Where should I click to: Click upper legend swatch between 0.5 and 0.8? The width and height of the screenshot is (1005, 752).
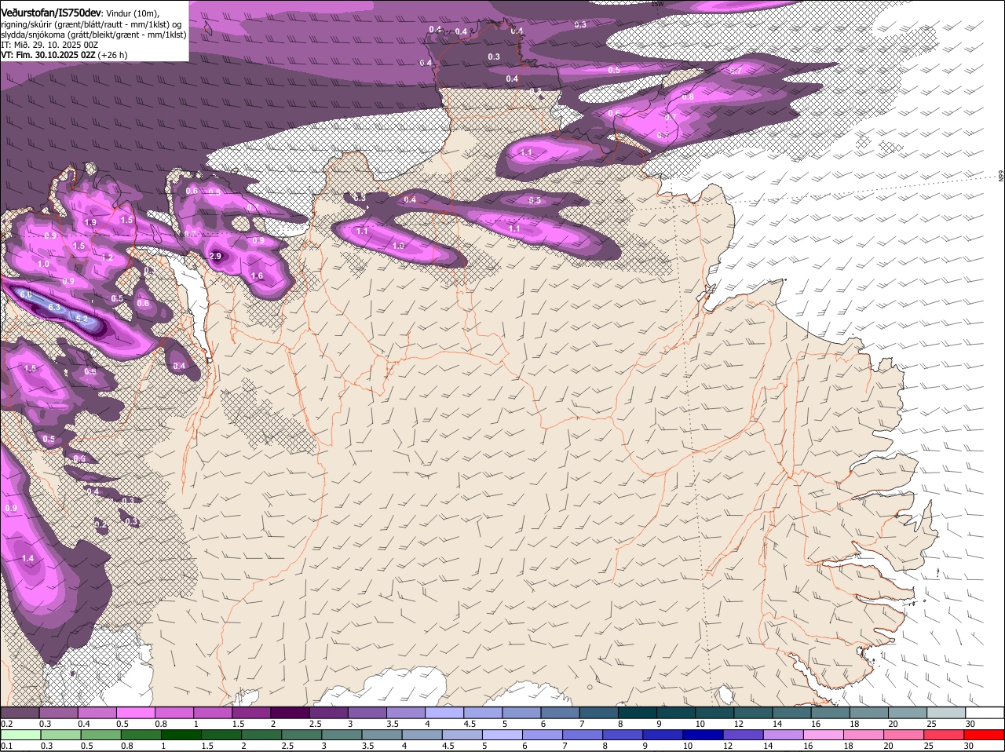(135, 712)
